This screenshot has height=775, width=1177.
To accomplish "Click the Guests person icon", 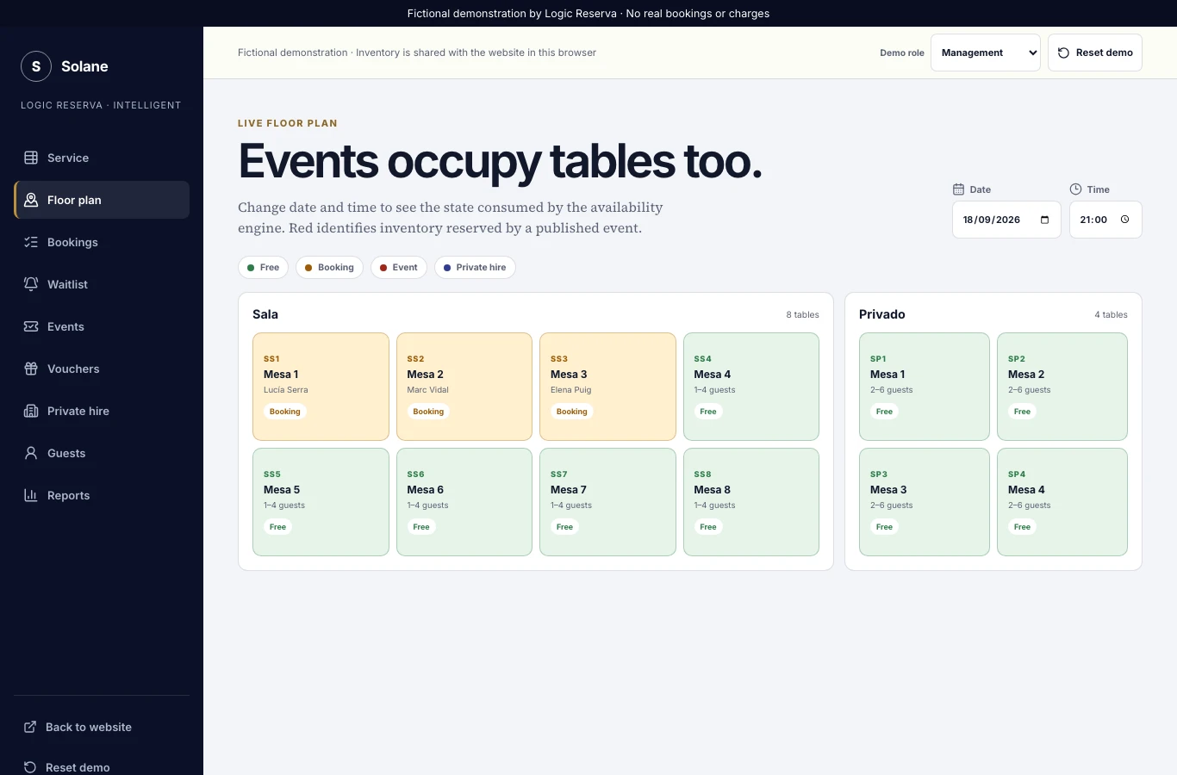I will click(31, 453).
